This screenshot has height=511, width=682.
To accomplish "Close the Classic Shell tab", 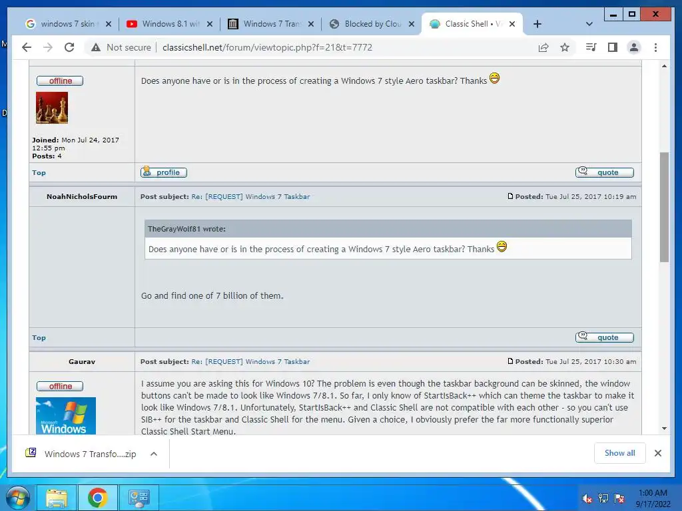I will coord(512,24).
